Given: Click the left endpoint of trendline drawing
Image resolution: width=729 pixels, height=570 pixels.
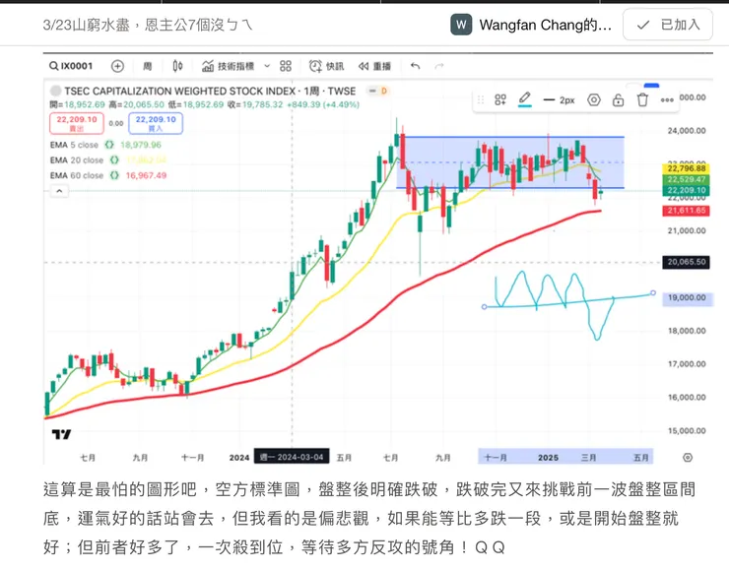Looking at the screenshot, I should click(x=484, y=306).
